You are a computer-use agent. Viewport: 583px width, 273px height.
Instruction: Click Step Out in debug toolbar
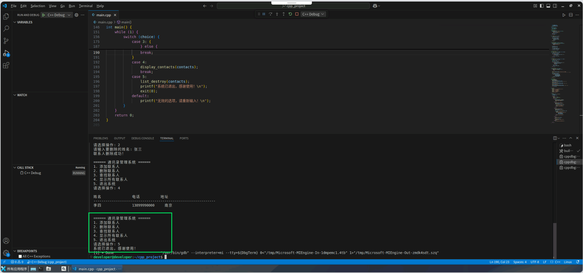(x=283, y=14)
